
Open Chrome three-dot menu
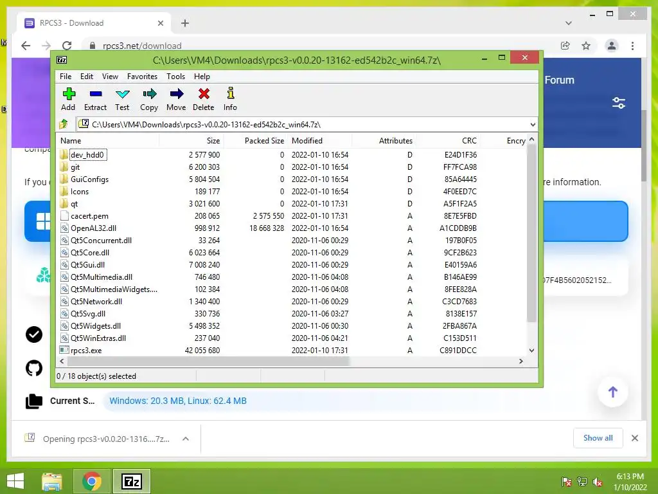tap(632, 46)
